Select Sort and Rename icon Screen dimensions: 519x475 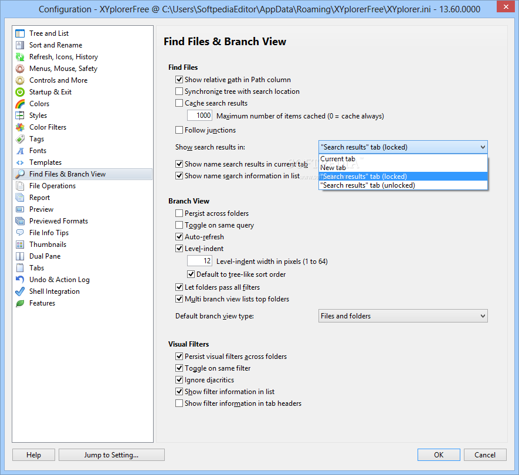(20, 45)
